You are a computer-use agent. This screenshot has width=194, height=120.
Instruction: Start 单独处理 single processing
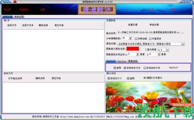pyautogui.click(x=154, y=25)
